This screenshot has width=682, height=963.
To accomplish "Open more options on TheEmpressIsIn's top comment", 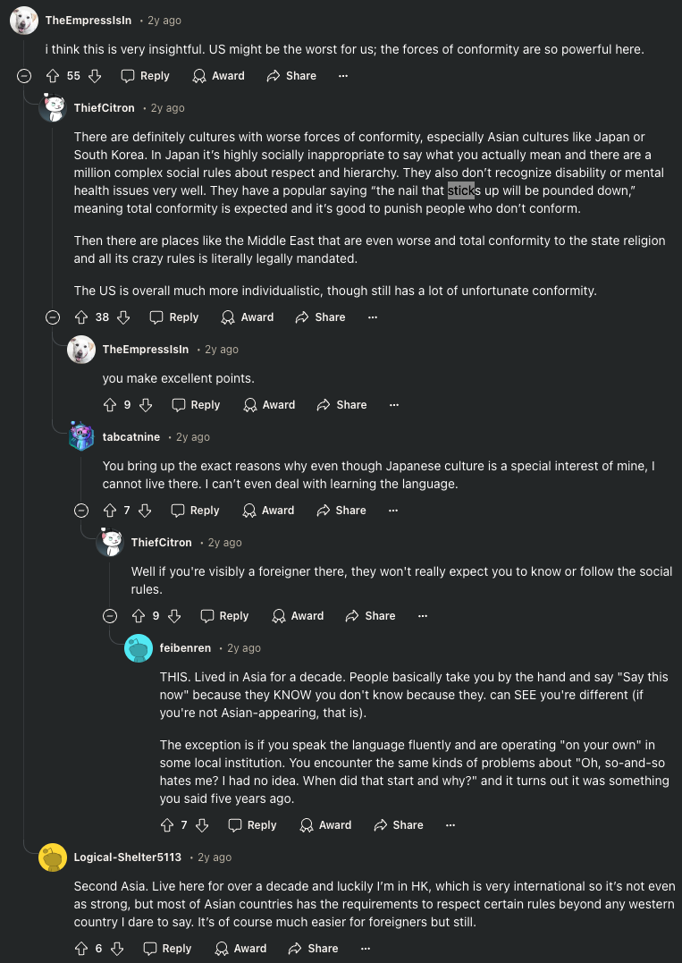I will click(343, 76).
